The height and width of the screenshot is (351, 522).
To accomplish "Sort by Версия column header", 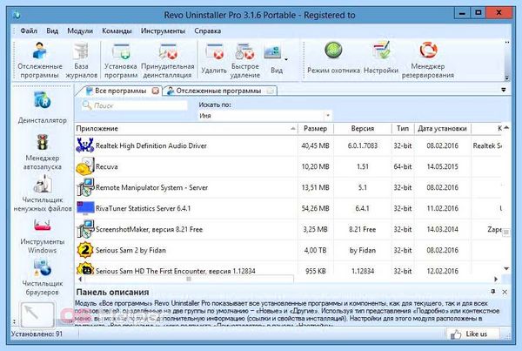I will [x=362, y=128].
